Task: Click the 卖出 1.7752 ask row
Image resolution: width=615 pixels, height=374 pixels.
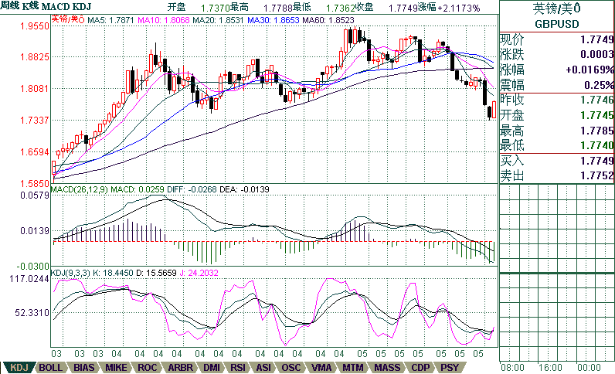Action: 557,175
